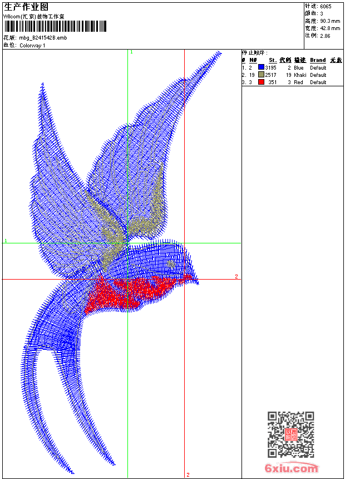Viewport: 345px width, 479px height.
Task: Click the blue color swatch in stop sequence
Action: (261, 67)
